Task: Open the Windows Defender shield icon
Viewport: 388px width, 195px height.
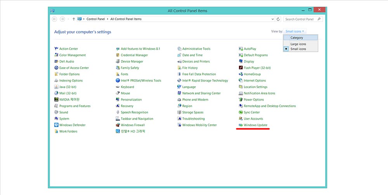Action: (56, 125)
